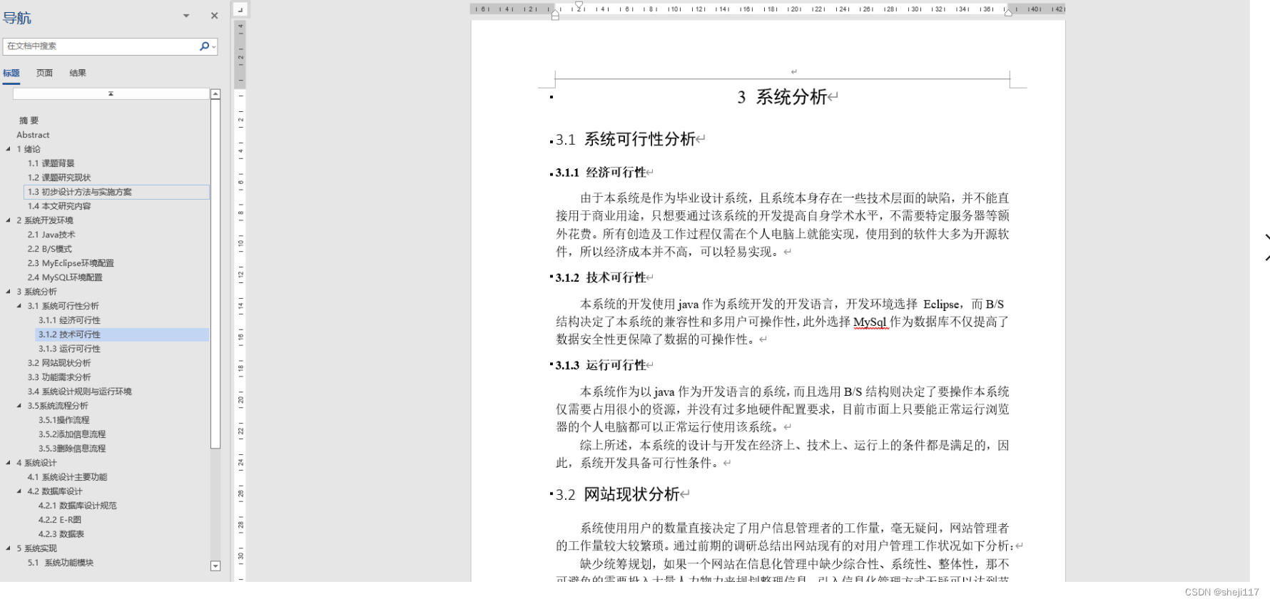Open '3.3 功能需求分析' in navigation pane

tap(59, 377)
